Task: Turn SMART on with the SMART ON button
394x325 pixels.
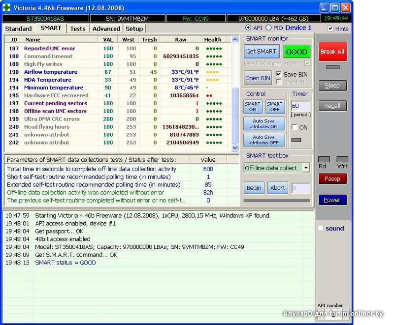Action: pos(253,107)
